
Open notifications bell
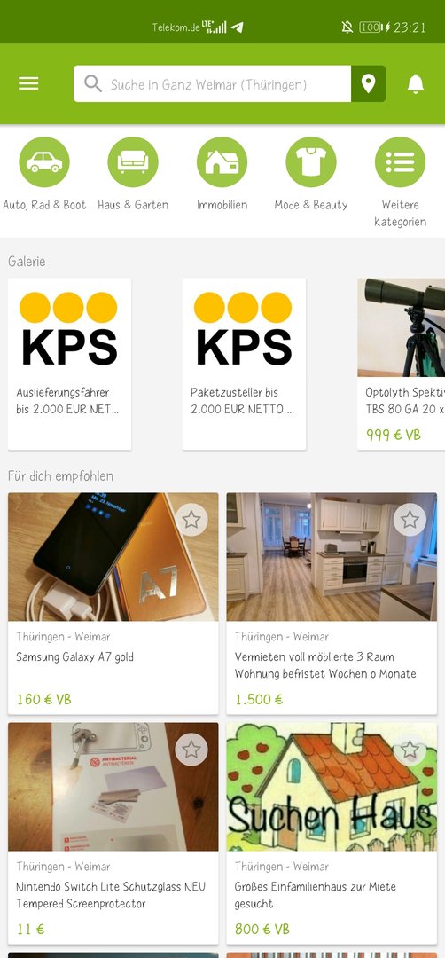pos(415,83)
